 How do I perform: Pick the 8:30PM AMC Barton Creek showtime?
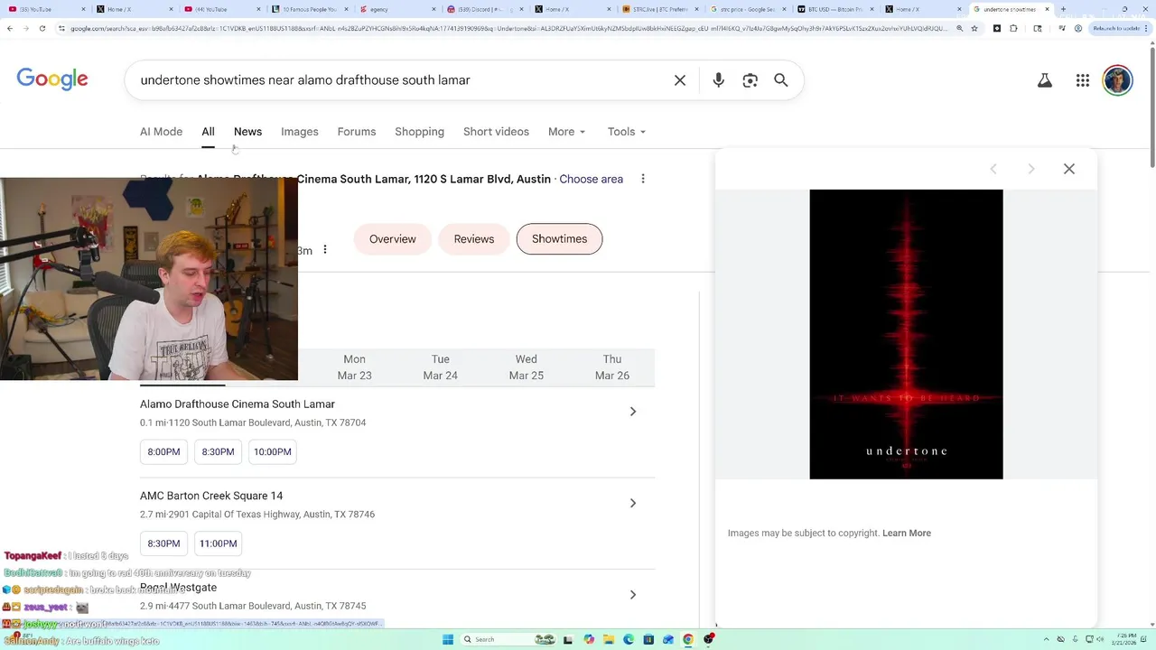click(x=163, y=543)
